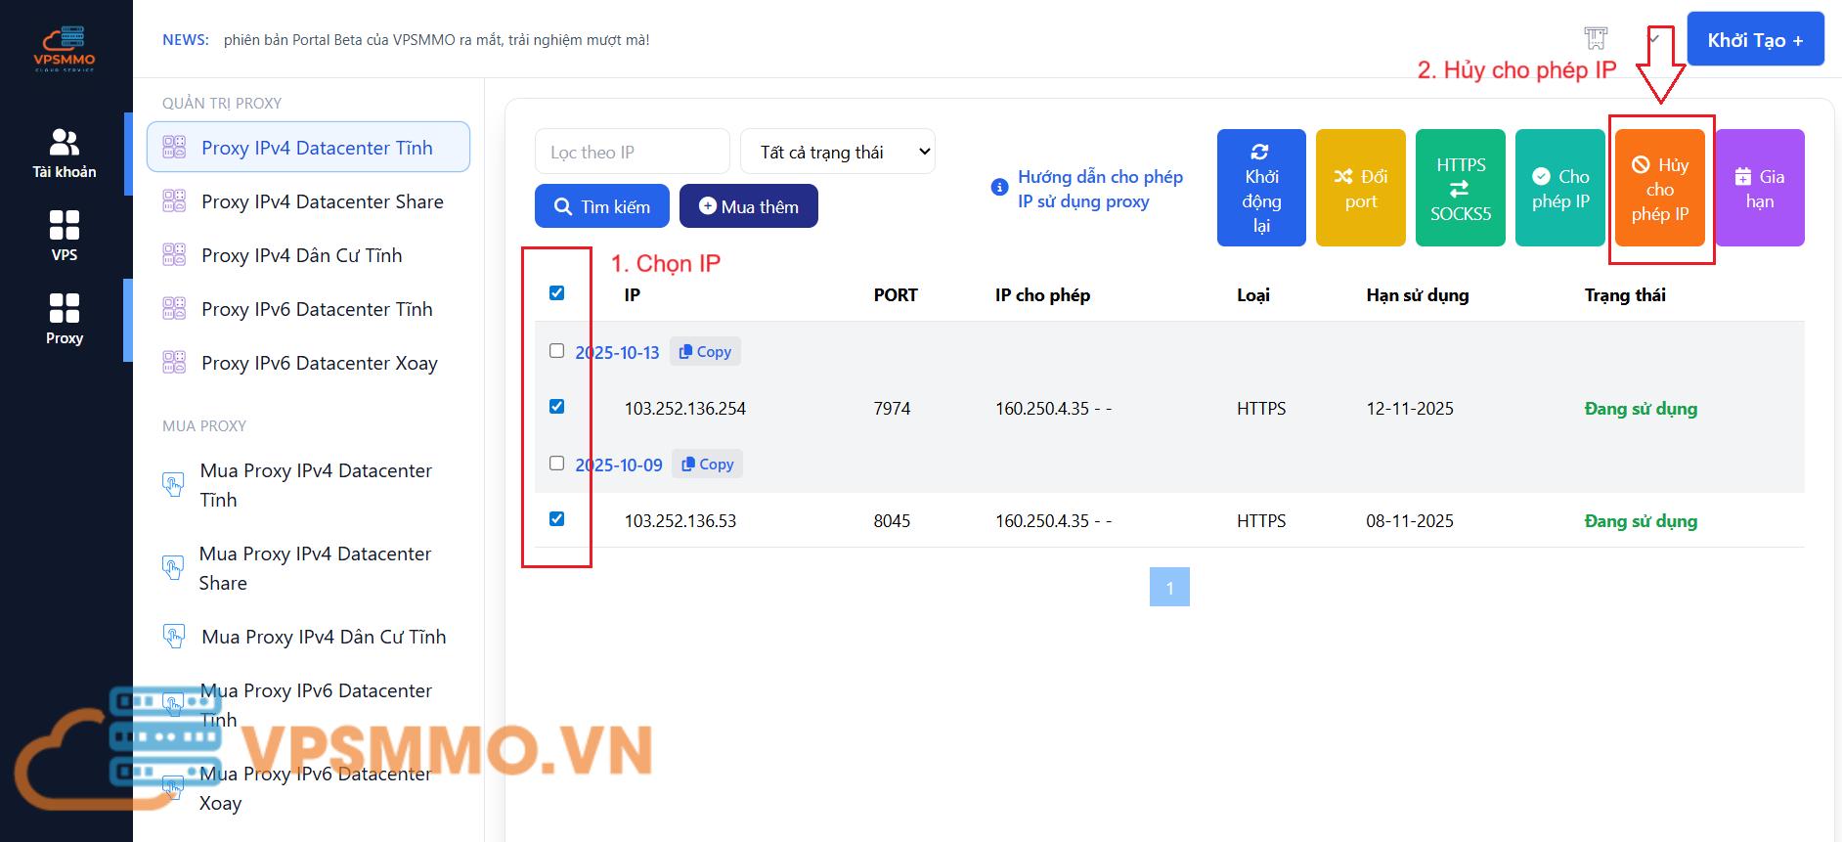The height and width of the screenshot is (842, 1842).
Task: Open Hướng dẫn cho phép IP link
Action: [x=1099, y=189]
